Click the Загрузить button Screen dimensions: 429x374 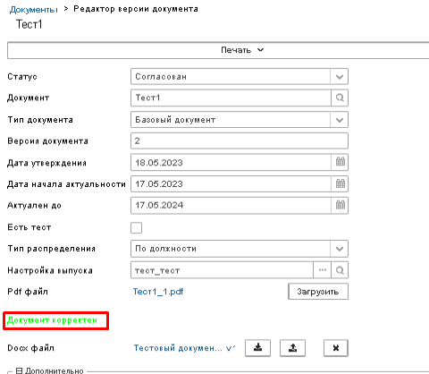pyautogui.click(x=318, y=292)
